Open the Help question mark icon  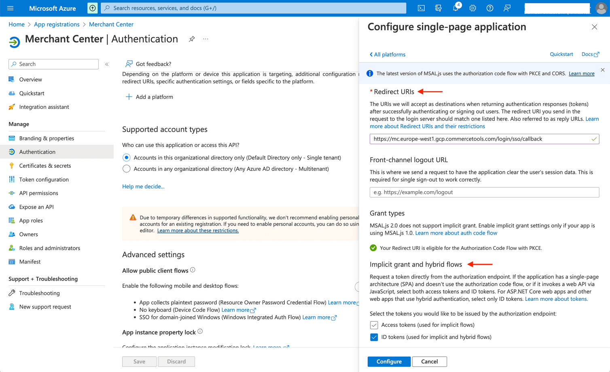(x=489, y=8)
